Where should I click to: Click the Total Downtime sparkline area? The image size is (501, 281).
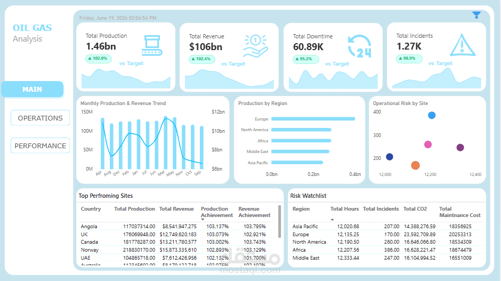coord(333,80)
